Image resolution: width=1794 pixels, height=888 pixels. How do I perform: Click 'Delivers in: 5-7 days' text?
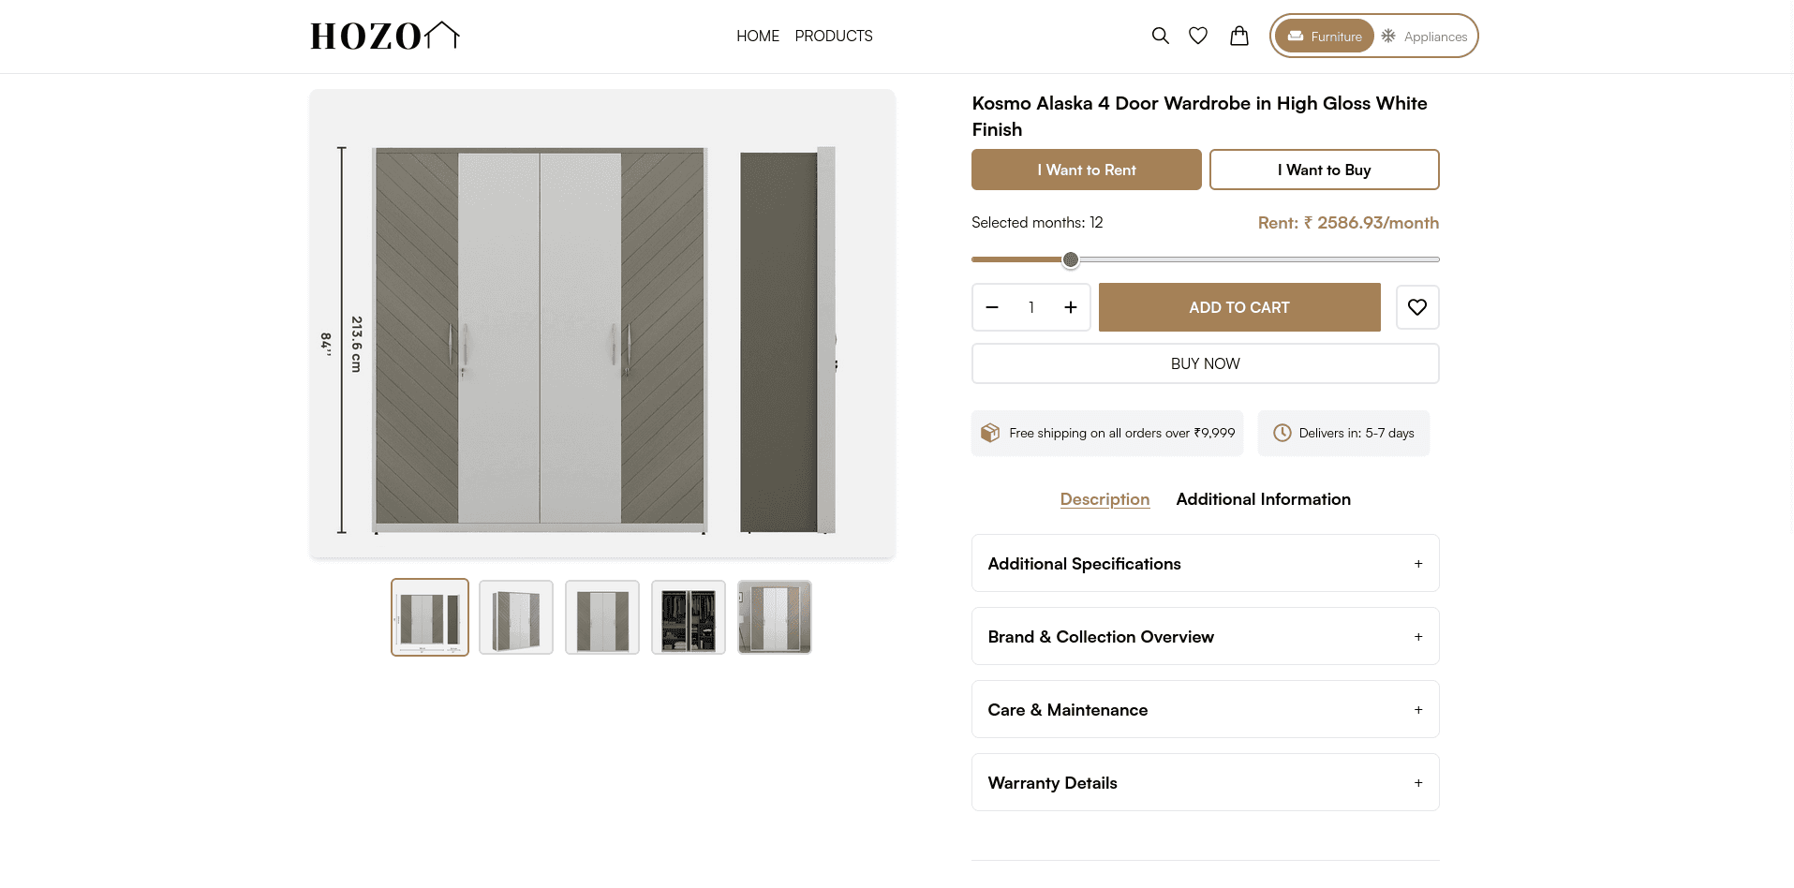(1357, 433)
